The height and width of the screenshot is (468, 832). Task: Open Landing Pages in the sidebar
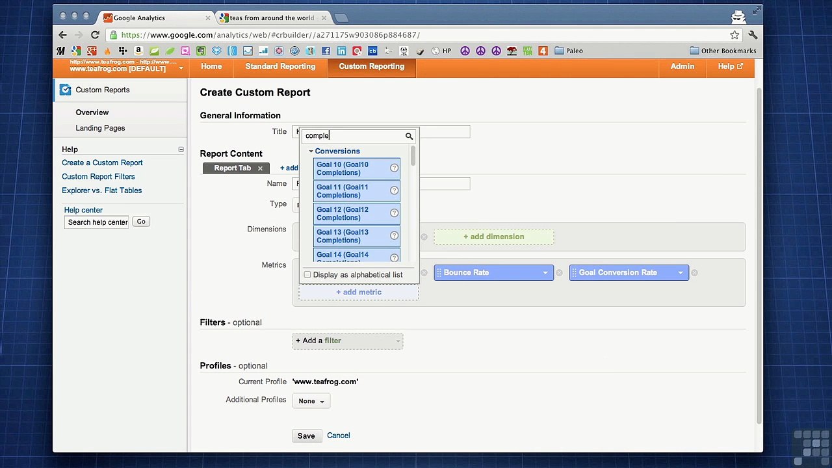100,128
